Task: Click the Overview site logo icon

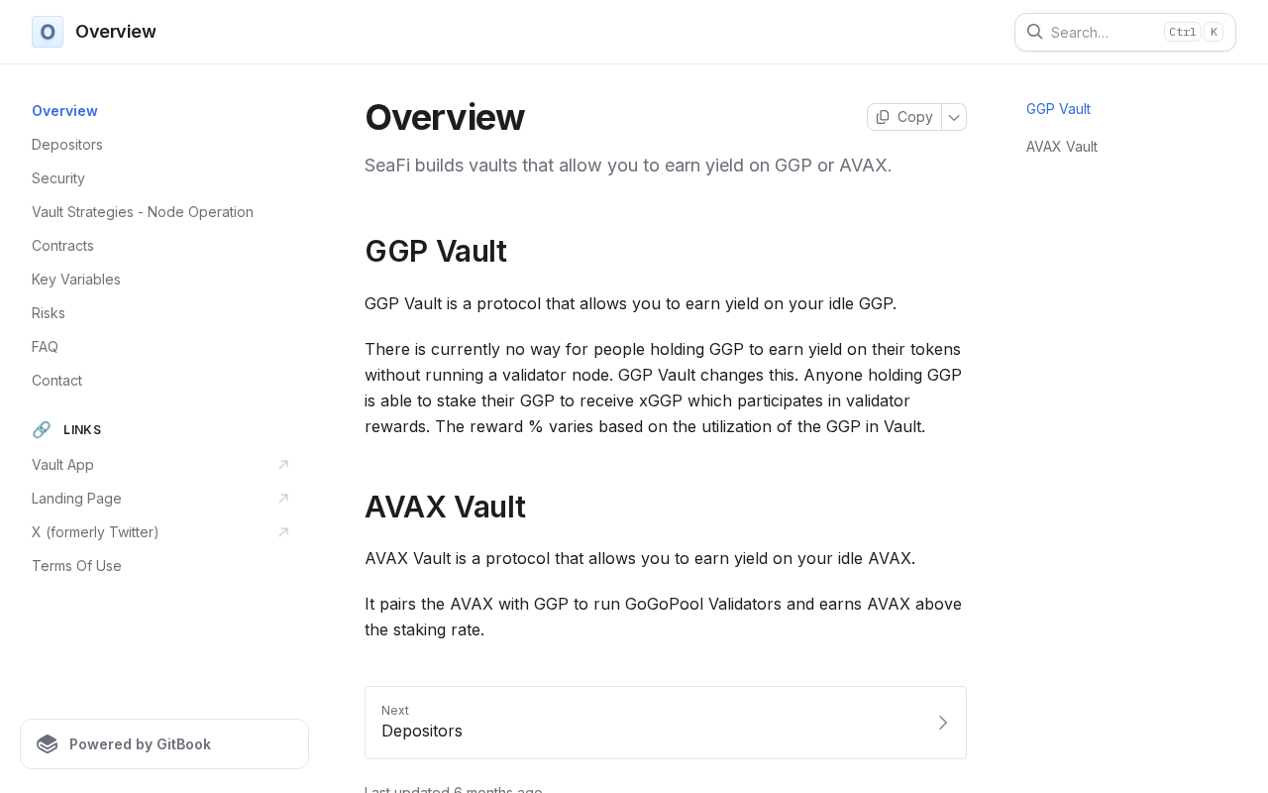Action: 48,32
